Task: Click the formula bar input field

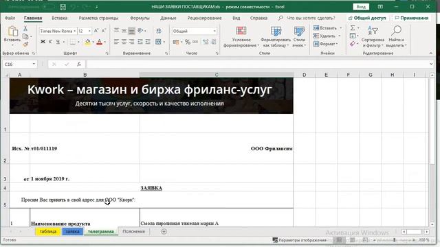Action: (258, 64)
